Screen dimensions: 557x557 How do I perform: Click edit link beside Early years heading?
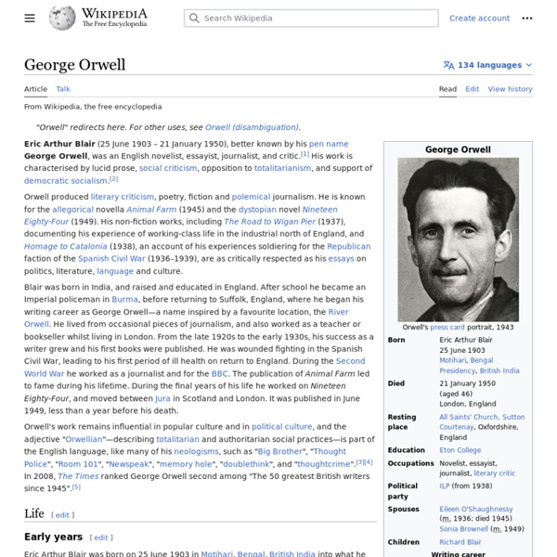coord(101,538)
